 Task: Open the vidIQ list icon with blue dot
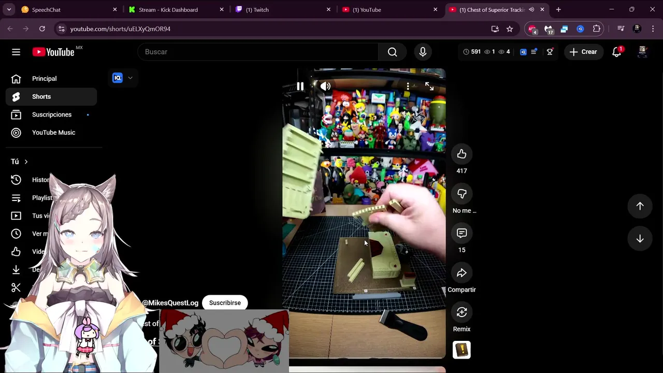click(534, 52)
